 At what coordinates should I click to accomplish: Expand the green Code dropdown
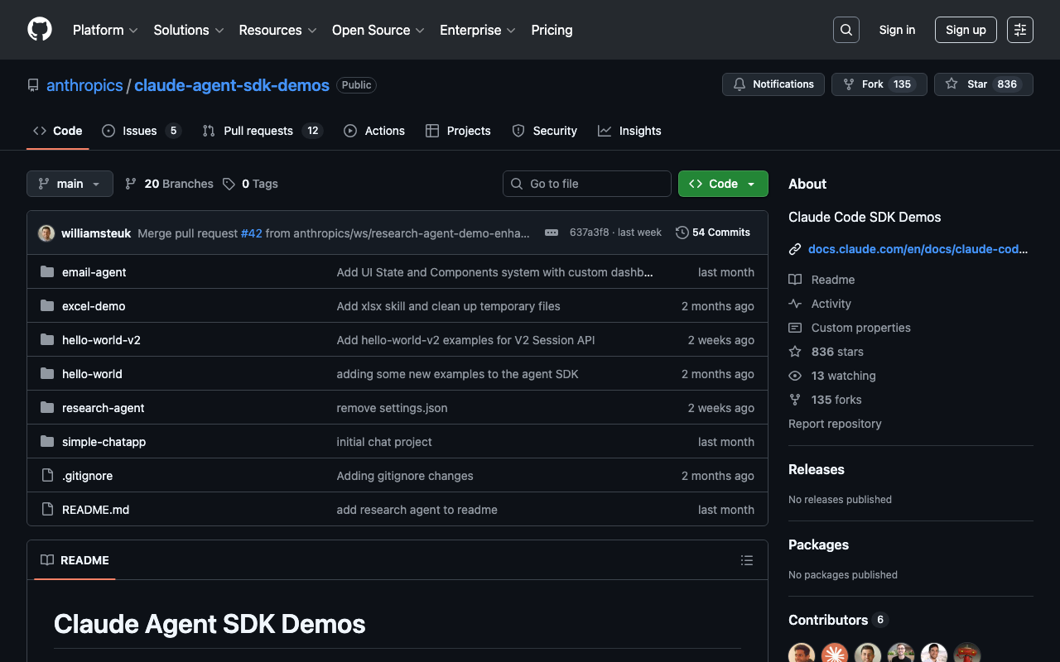click(x=722, y=184)
